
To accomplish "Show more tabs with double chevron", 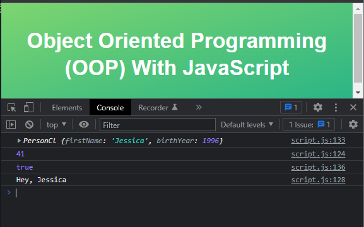I will tap(199, 107).
